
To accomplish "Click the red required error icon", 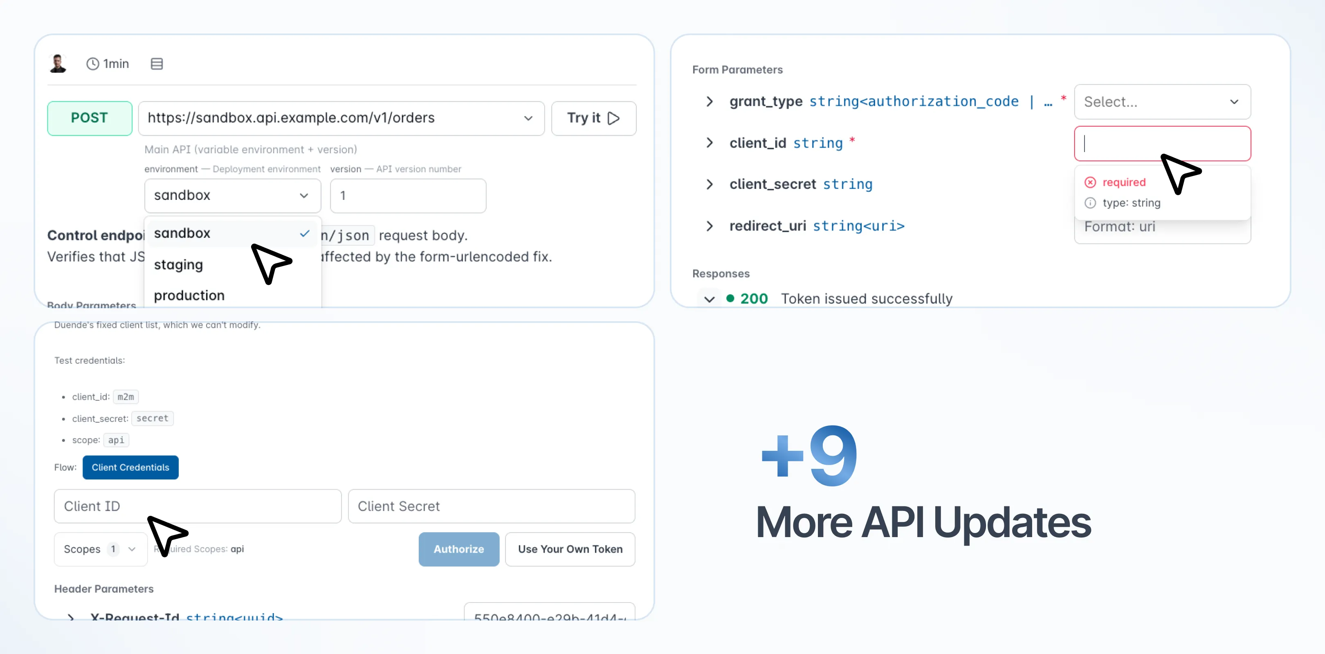I will pyautogui.click(x=1090, y=183).
